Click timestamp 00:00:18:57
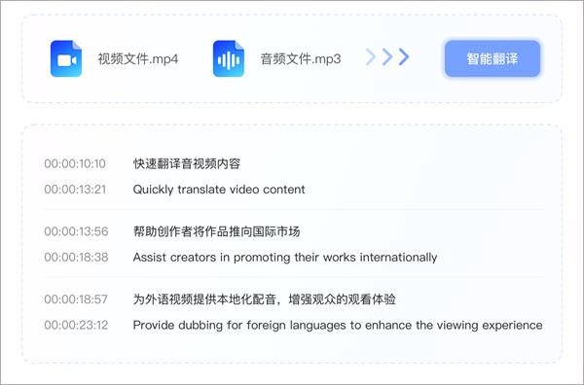Screen dimensions: 584x385 [x=76, y=299]
